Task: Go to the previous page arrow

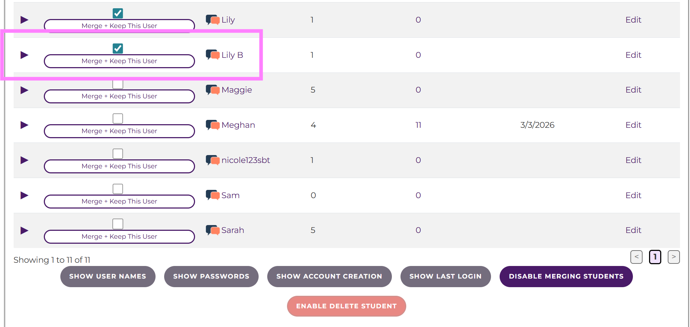Action: (636, 257)
